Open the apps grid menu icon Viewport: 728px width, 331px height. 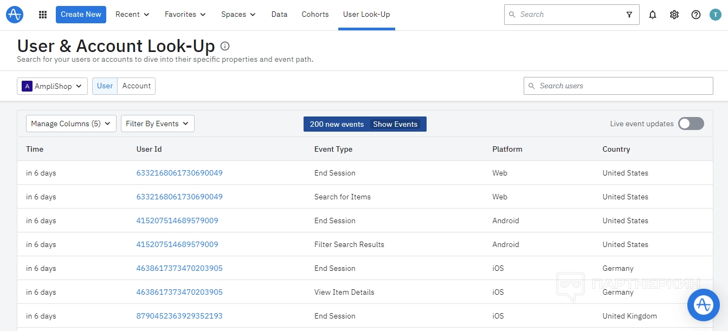(43, 15)
